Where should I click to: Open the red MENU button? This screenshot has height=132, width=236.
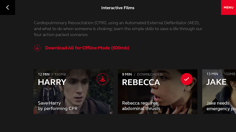coord(228,8)
